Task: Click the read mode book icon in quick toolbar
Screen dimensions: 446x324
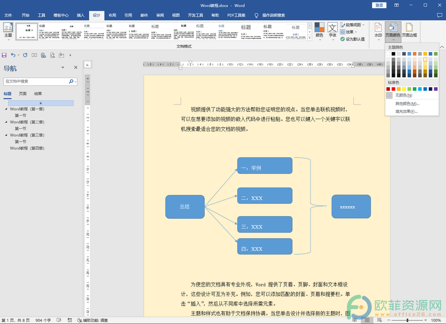Action: point(34,55)
